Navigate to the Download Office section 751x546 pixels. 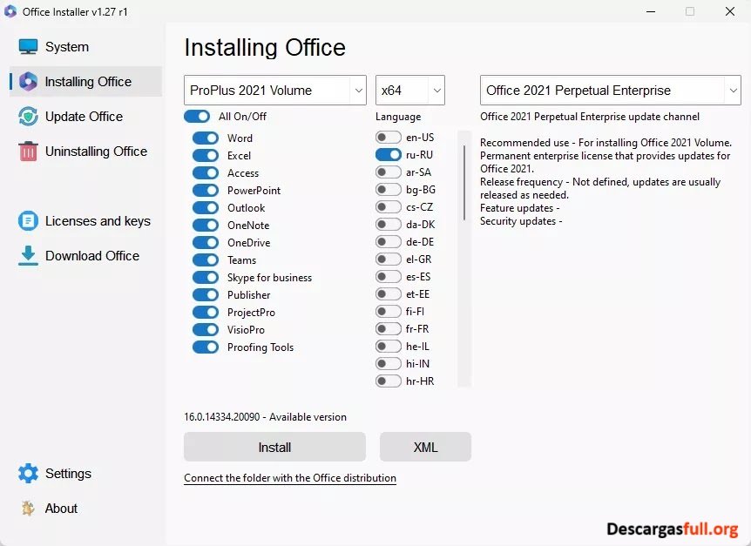[x=91, y=255]
